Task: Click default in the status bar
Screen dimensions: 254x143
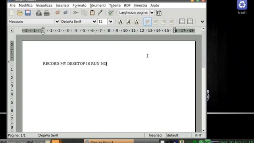Action: tap(173, 135)
